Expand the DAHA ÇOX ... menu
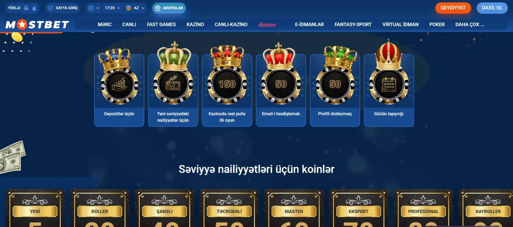This screenshot has height=227, width=513. [470, 25]
